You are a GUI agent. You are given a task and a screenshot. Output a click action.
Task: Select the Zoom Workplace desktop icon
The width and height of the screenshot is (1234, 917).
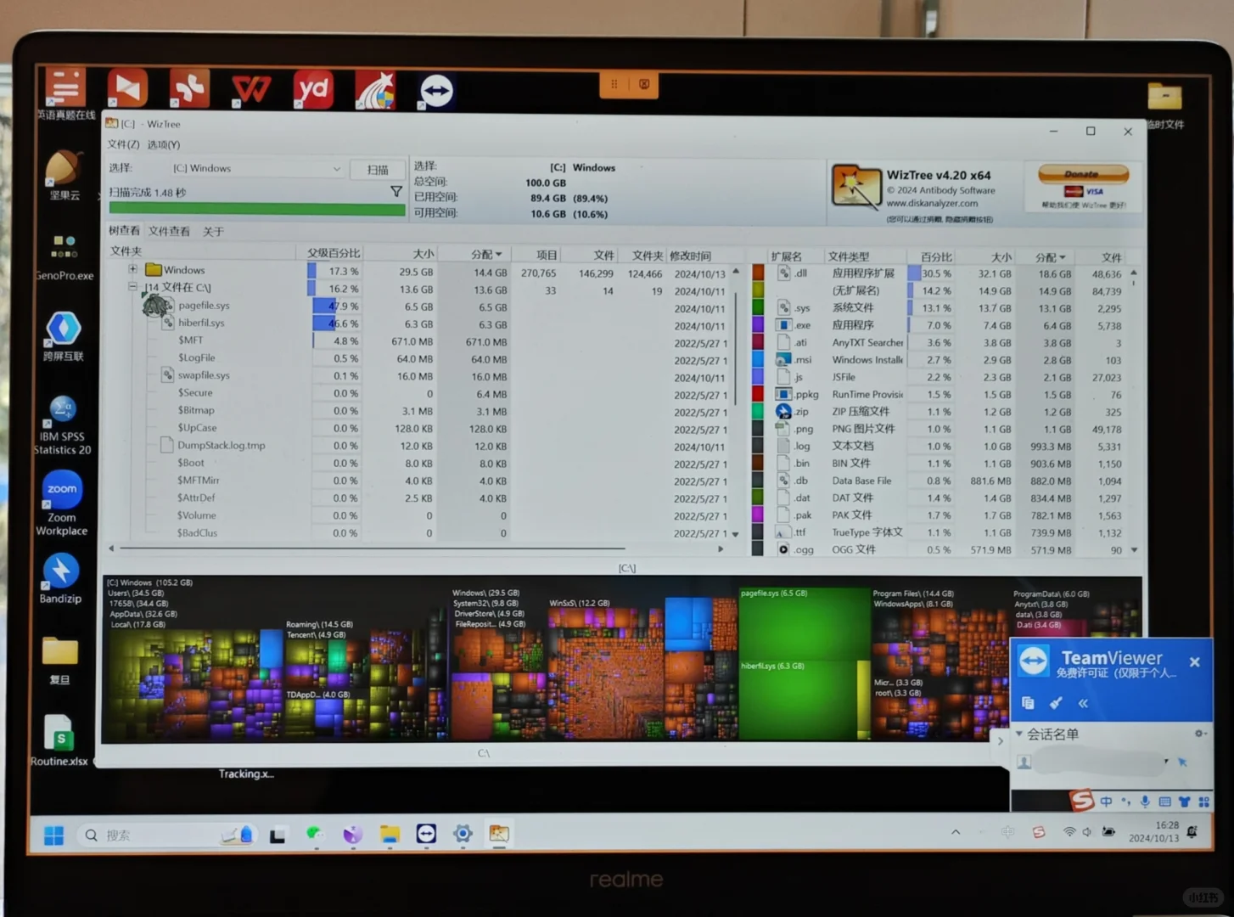(62, 504)
